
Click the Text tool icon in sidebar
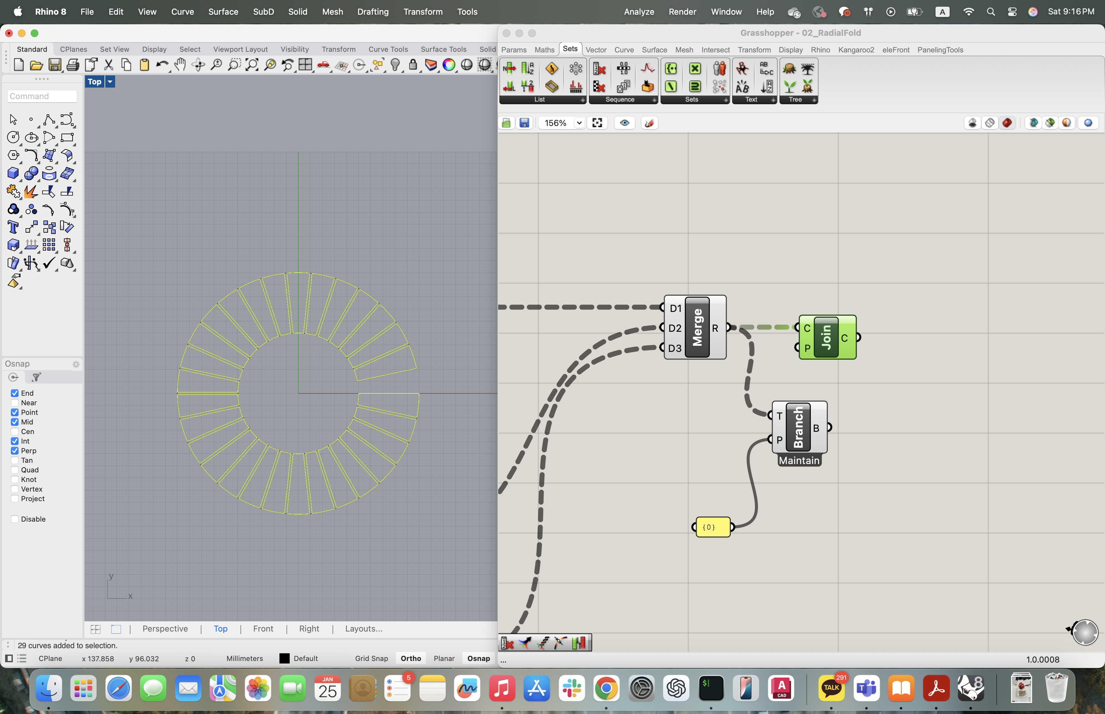pyautogui.click(x=13, y=227)
